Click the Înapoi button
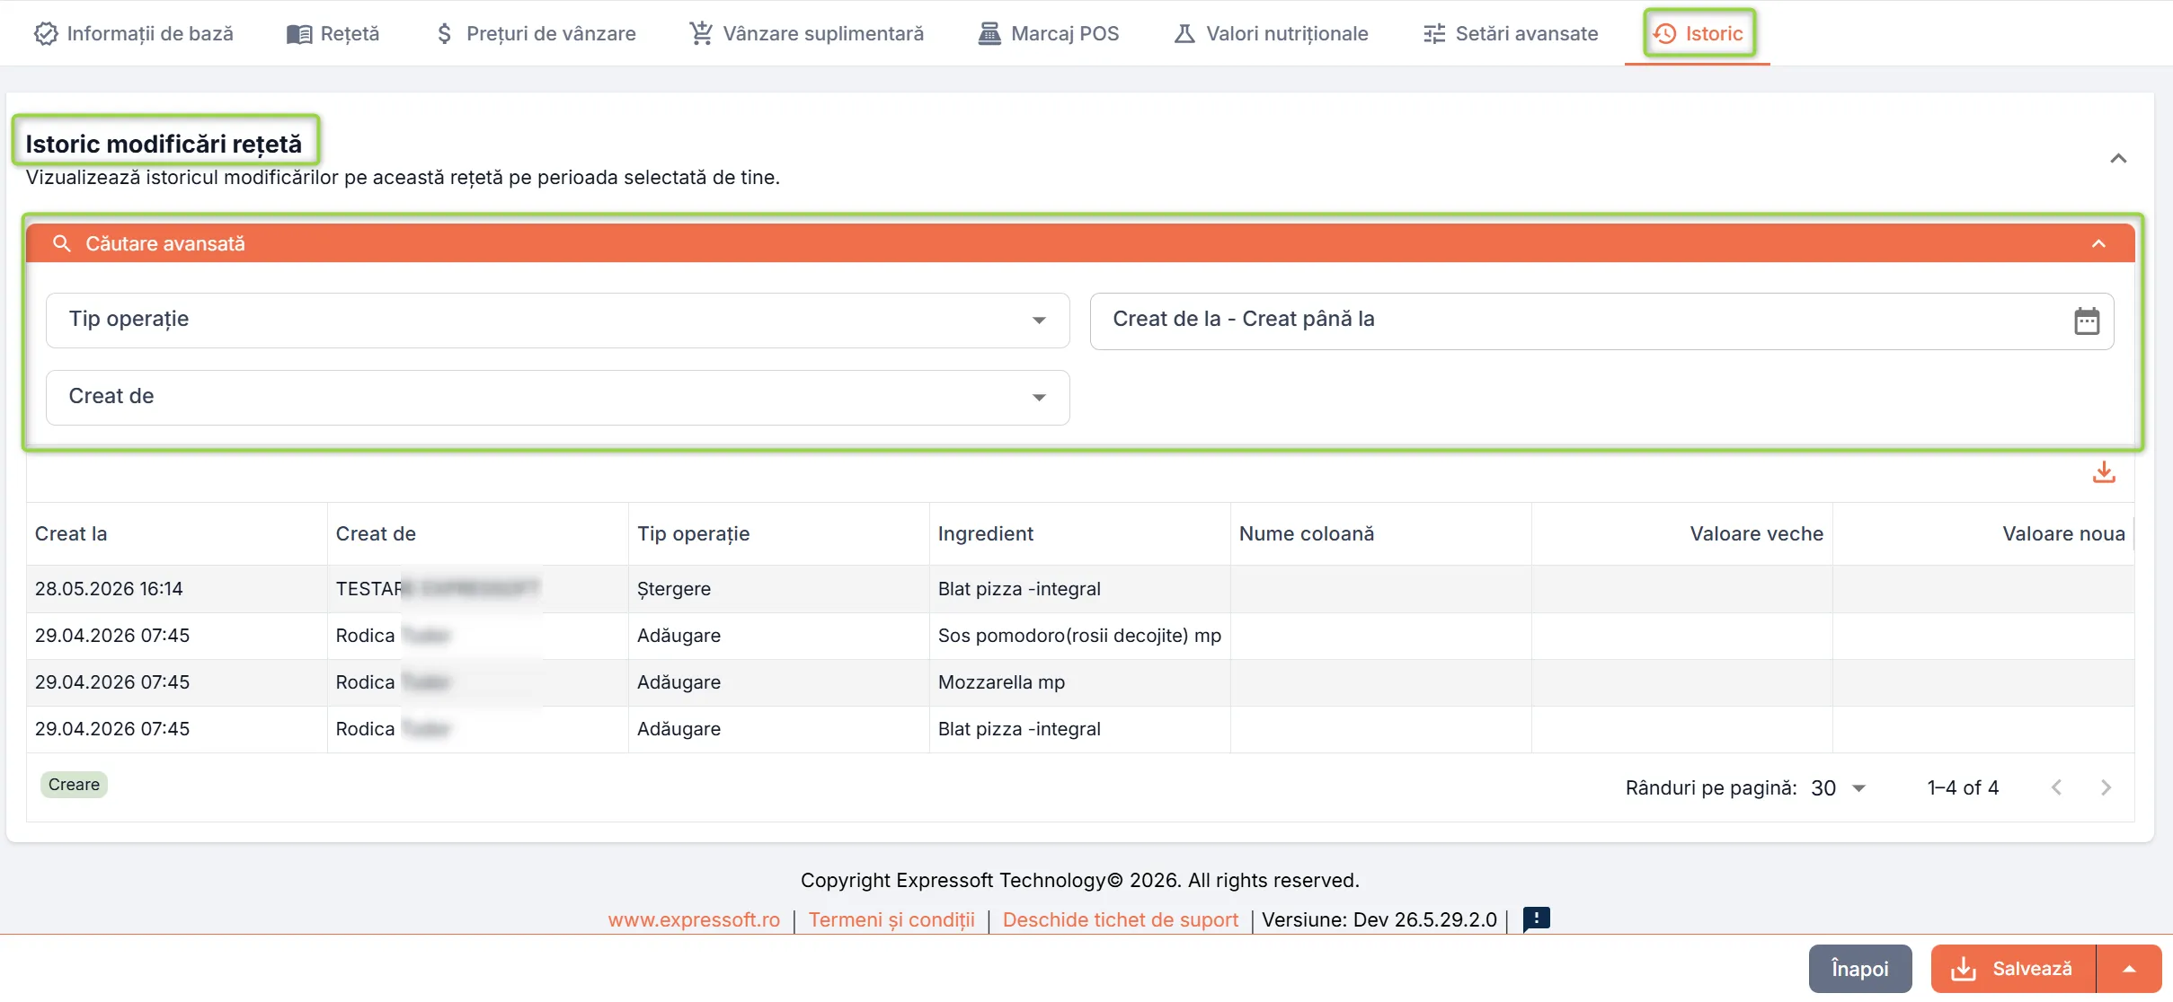Screen dimensions: 2173x1002 click(1859, 969)
